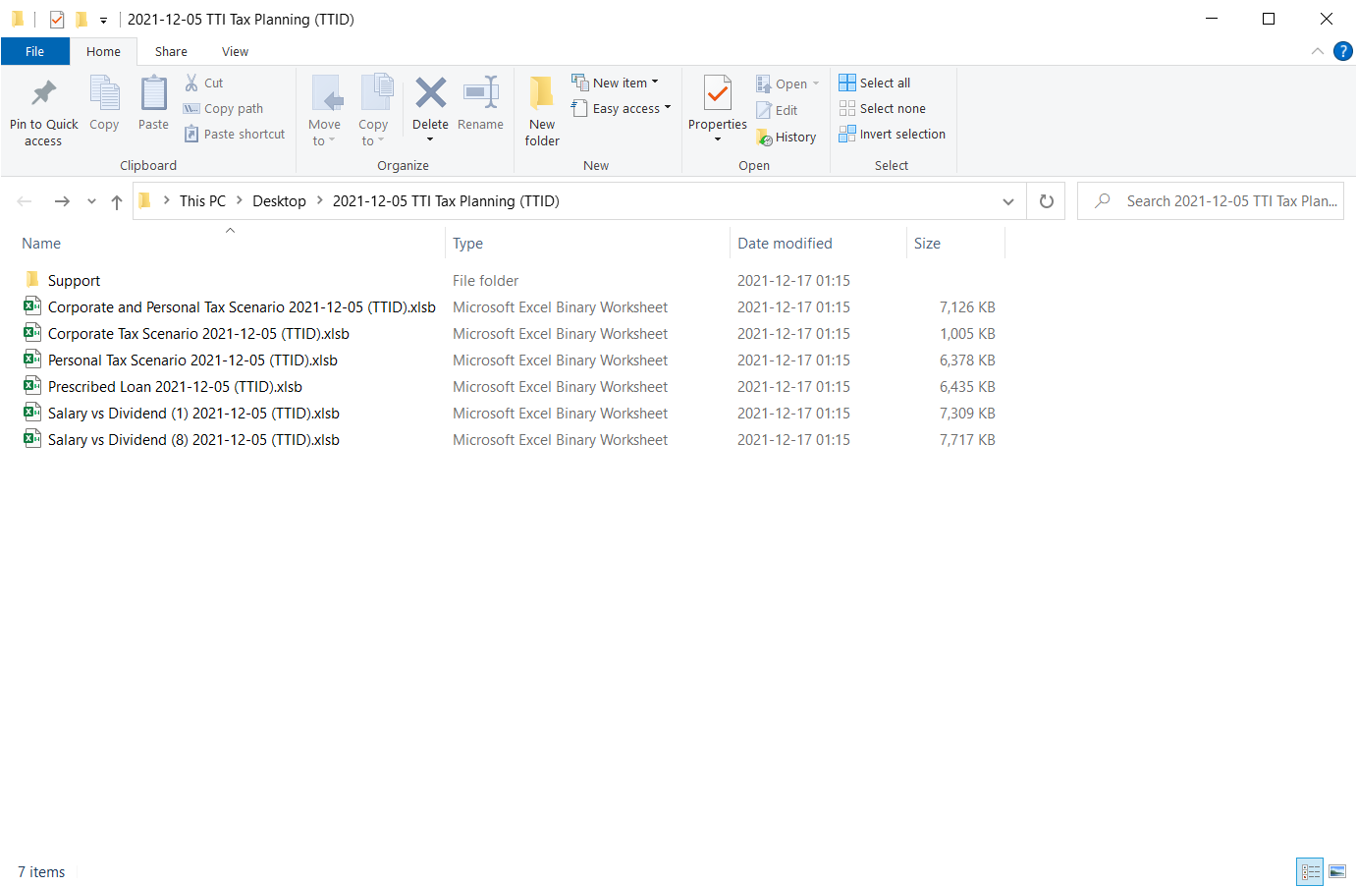Expand the Properties options arrow
Image resolution: width=1357 pixels, height=887 pixels.
[718, 139]
